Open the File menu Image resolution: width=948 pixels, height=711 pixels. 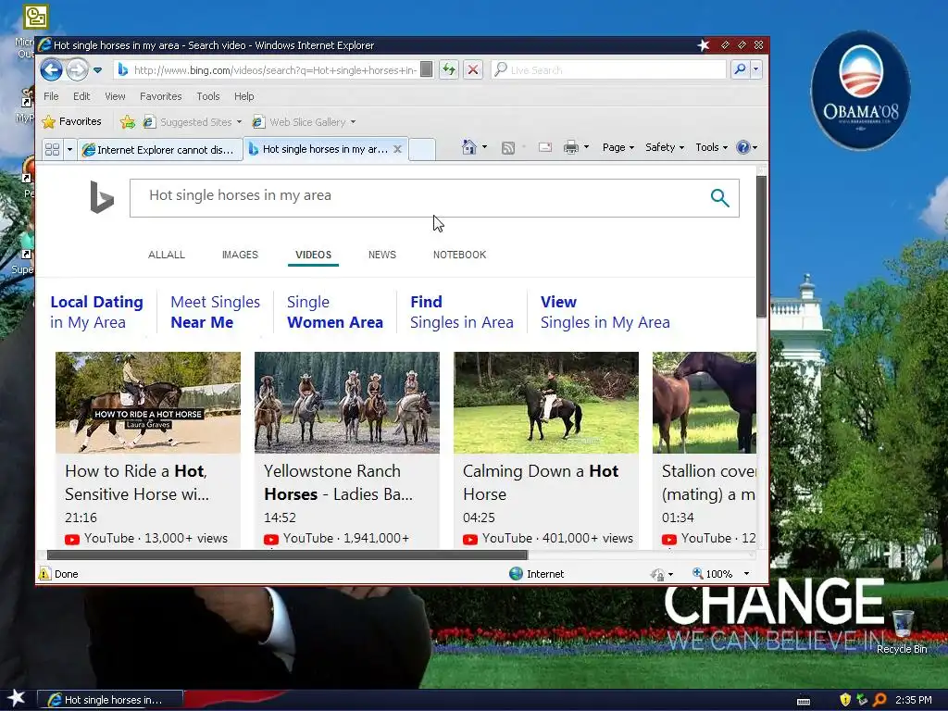(52, 96)
